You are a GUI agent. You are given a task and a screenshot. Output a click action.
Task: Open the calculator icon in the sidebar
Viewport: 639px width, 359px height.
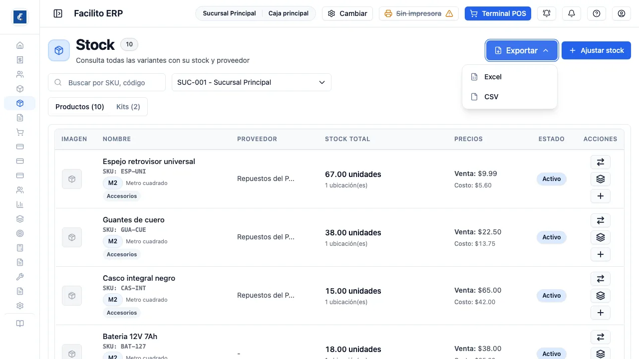pyautogui.click(x=20, y=248)
